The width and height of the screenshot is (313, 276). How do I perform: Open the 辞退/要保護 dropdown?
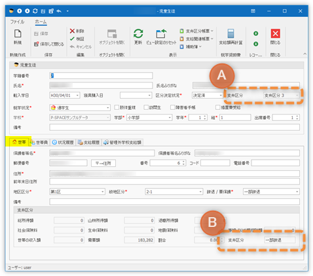pyautogui.click(x=297, y=192)
